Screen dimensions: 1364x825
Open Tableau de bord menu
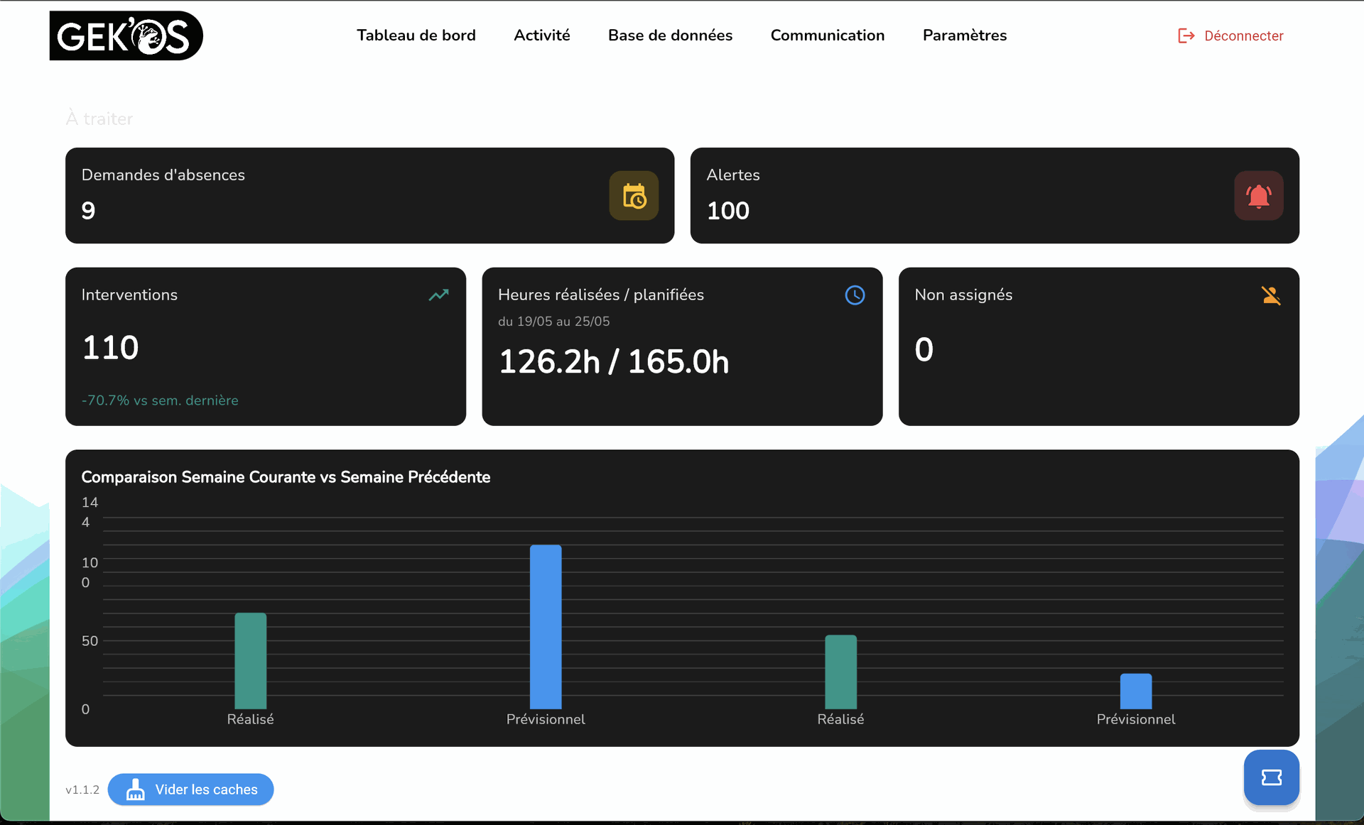click(x=416, y=35)
